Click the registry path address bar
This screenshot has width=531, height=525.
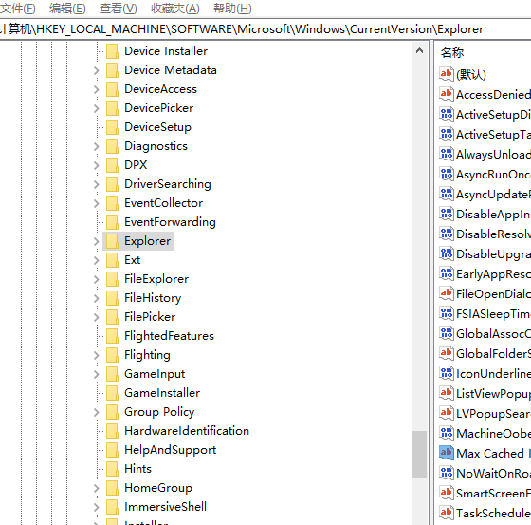265,29
